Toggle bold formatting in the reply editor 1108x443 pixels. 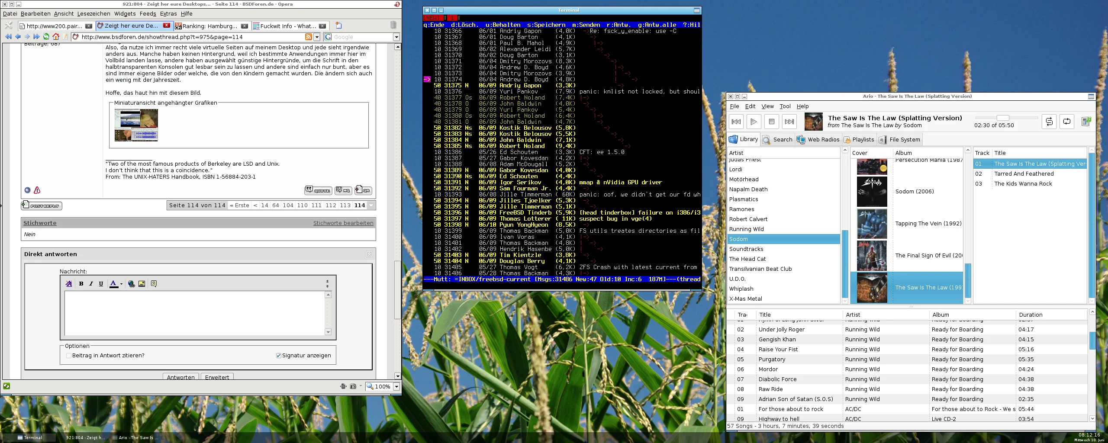[x=81, y=284]
